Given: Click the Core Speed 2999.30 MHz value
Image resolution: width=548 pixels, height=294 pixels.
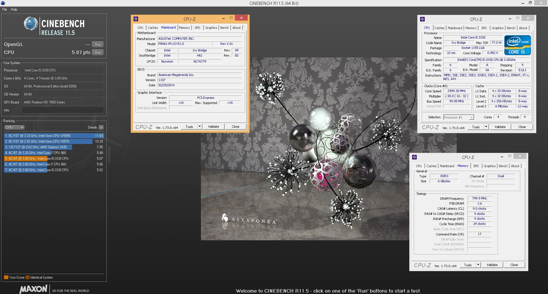Looking at the screenshot, I should click(x=456, y=91).
